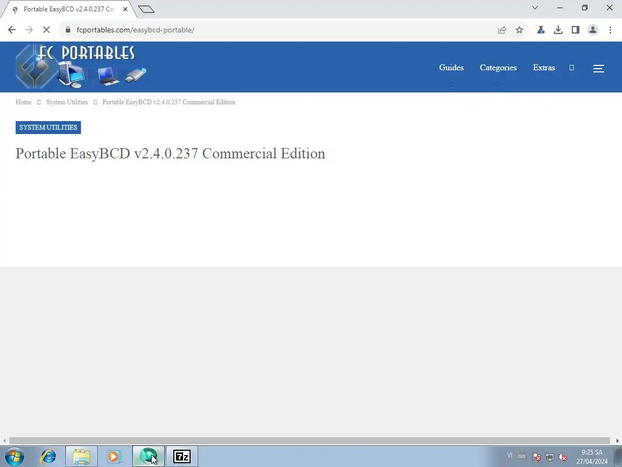Go back to the previous page

[x=12, y=30]
